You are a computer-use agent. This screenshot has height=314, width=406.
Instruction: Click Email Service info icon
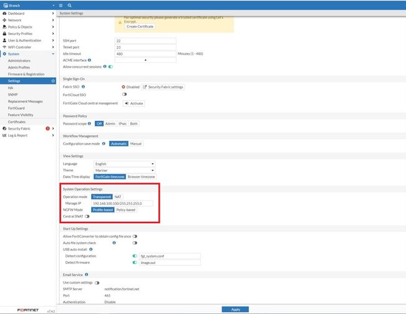pos(87,274)
